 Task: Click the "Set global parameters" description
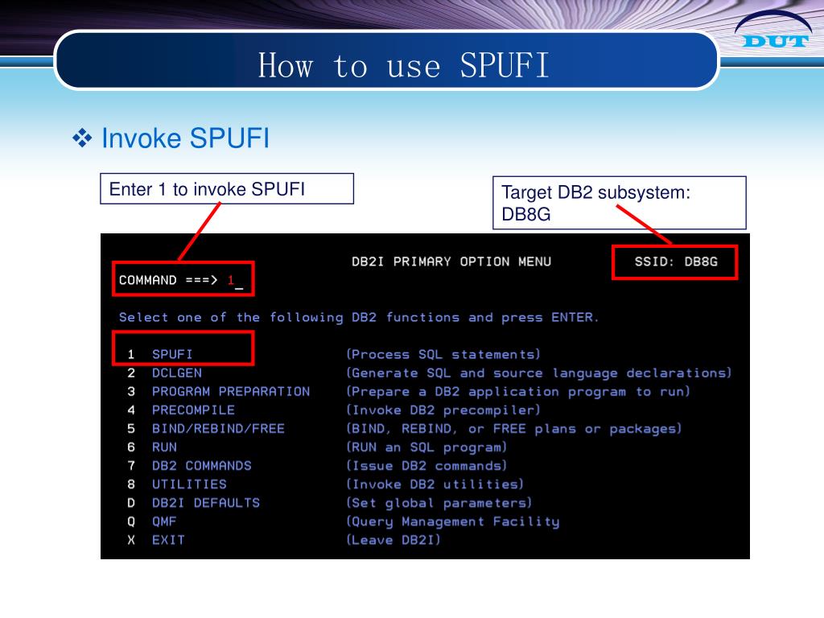(x=439, y=503)
